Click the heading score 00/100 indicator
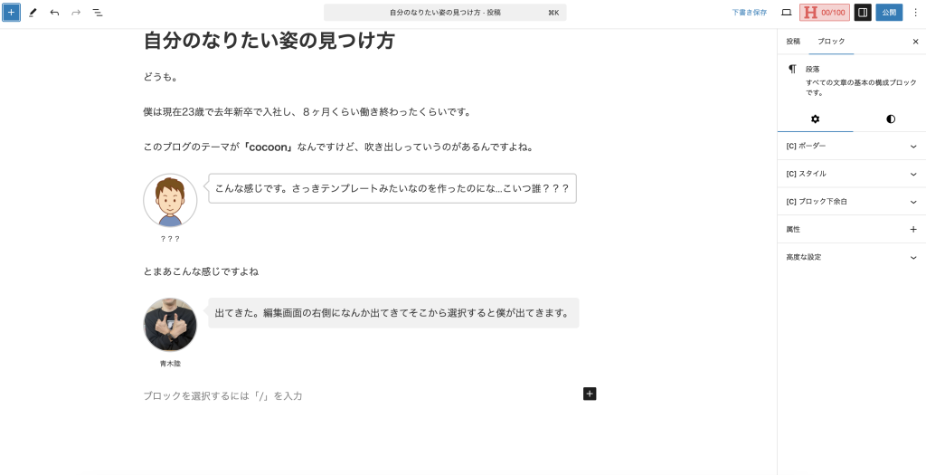The height and width of the screenshot is (475, 926). coord(824,13)
